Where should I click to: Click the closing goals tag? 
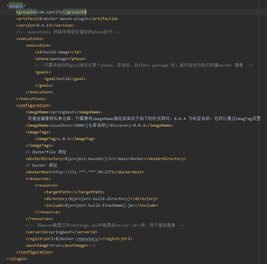point(44,85)
